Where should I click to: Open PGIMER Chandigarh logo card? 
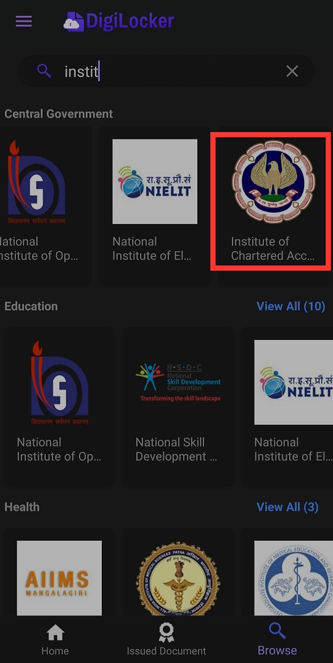287,572
